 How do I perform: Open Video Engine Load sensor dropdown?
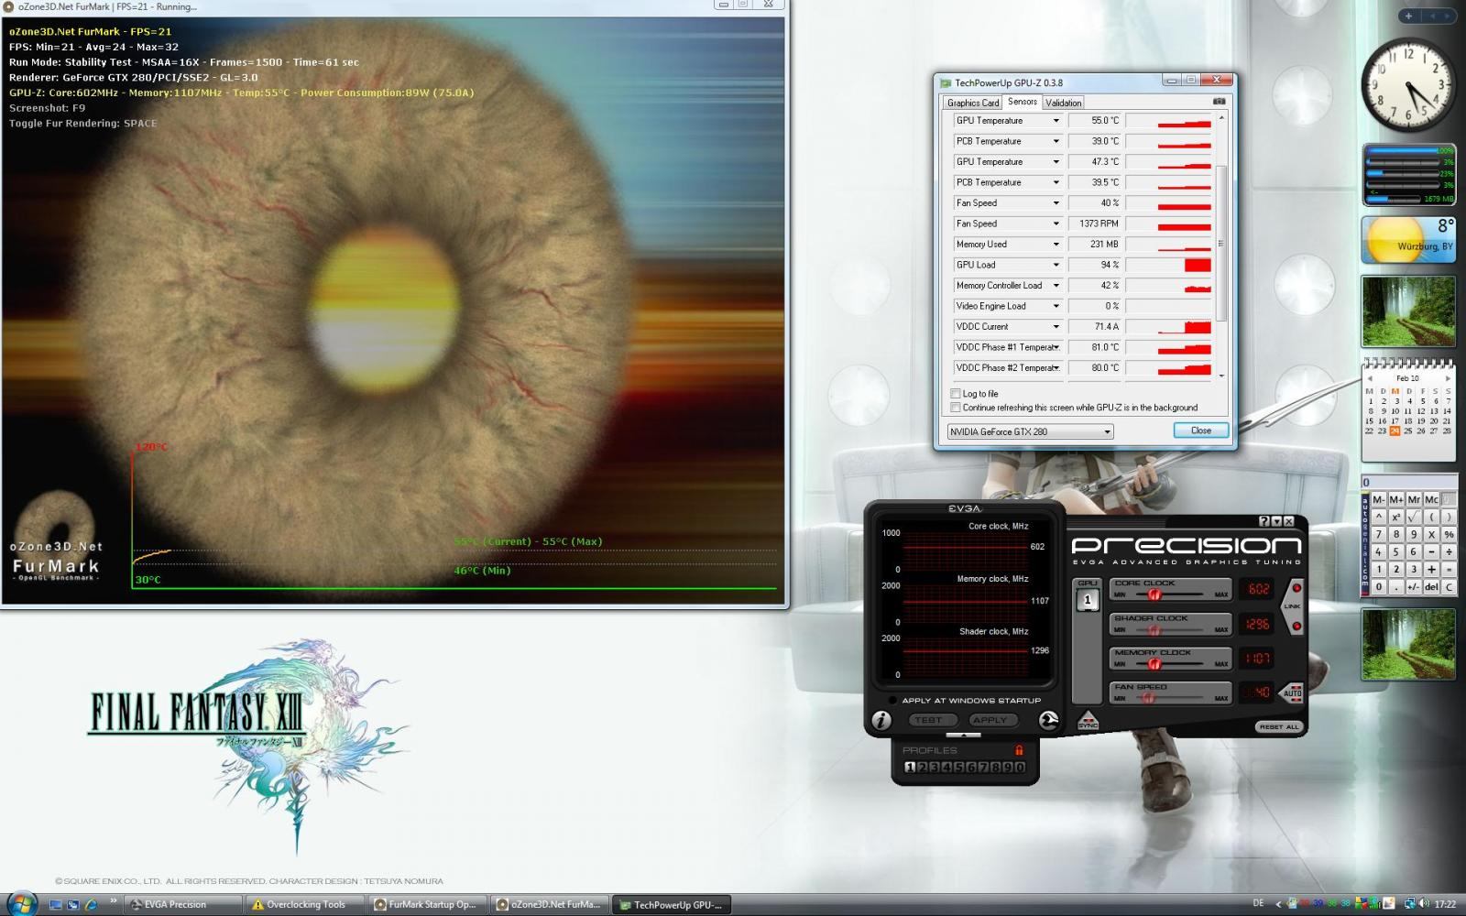pos(1056,306)
